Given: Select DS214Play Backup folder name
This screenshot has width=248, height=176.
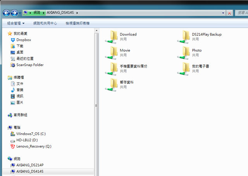Looking at the screenshot, I should coord(207,35).
